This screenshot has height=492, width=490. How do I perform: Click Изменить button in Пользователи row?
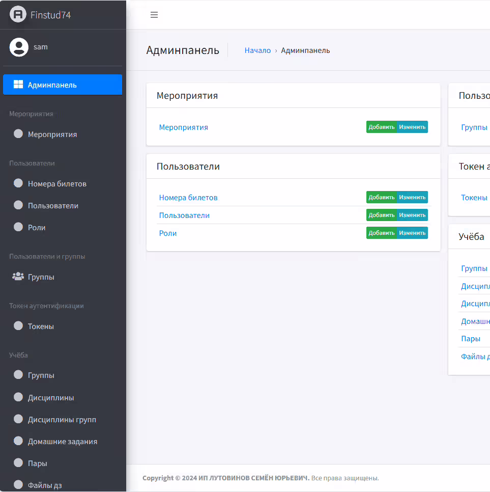(x=412, y=215)
